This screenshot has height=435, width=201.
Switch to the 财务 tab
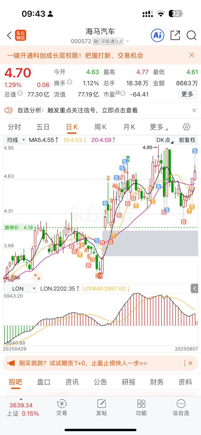[157, 382]
